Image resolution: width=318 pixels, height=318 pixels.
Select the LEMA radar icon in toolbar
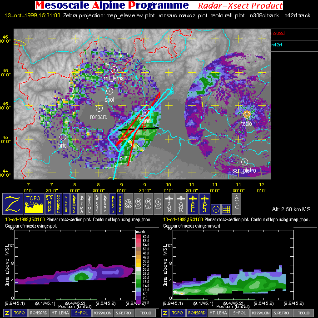point(82,204)
